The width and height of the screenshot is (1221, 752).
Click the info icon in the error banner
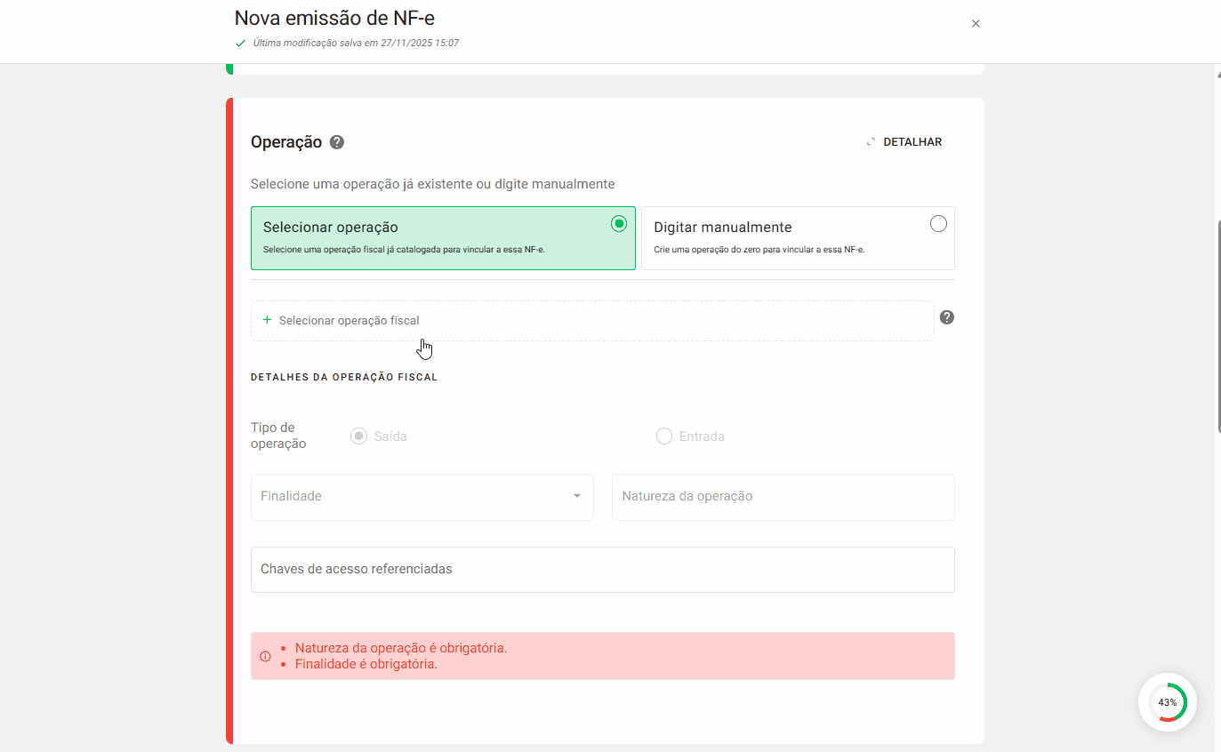264,655
